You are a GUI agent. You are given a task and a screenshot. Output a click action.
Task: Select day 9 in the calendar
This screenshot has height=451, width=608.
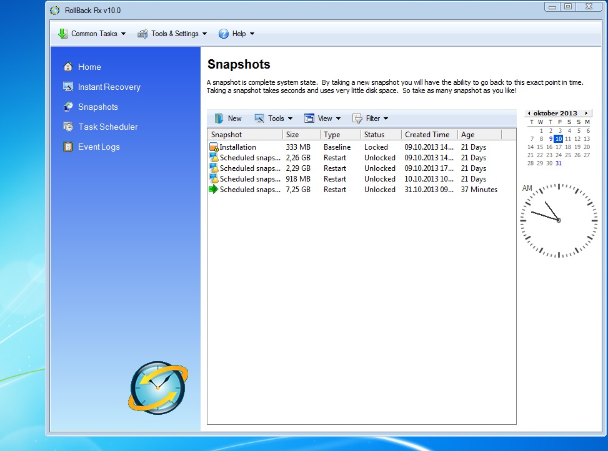tap(551, 138)
